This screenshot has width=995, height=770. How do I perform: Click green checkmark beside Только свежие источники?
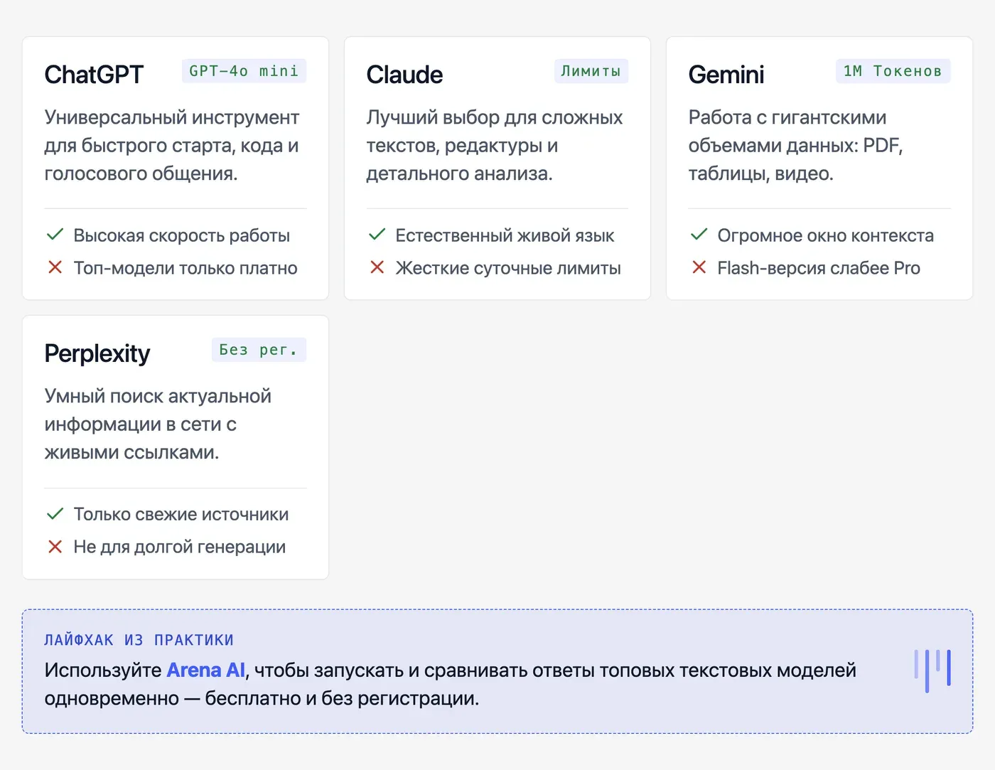55,513
